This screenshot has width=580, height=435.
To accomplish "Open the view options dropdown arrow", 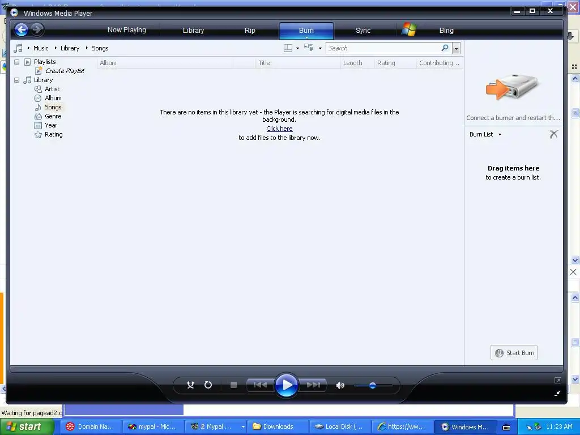I will coord(320,49).
